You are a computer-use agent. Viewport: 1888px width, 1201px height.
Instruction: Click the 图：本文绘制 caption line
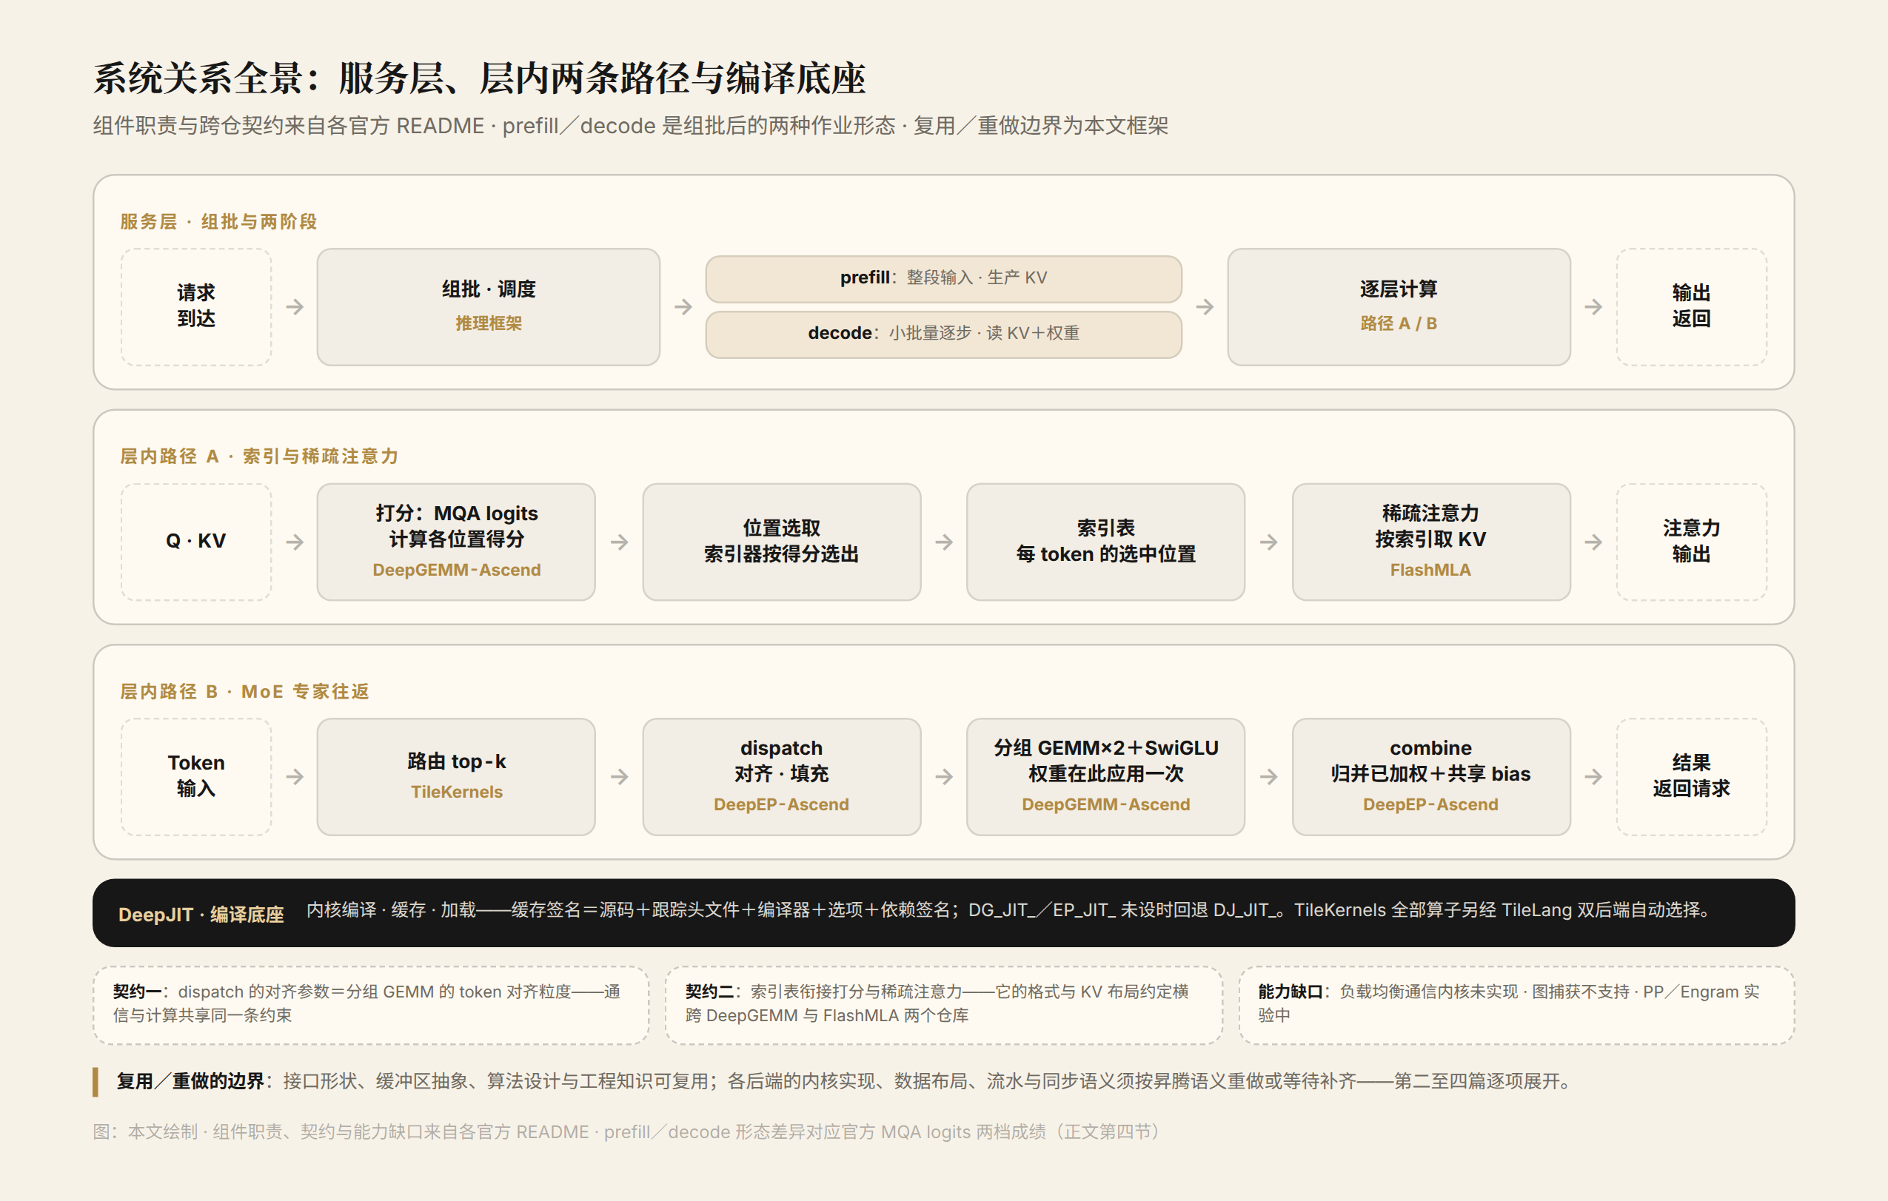(x=628, y=1131)
